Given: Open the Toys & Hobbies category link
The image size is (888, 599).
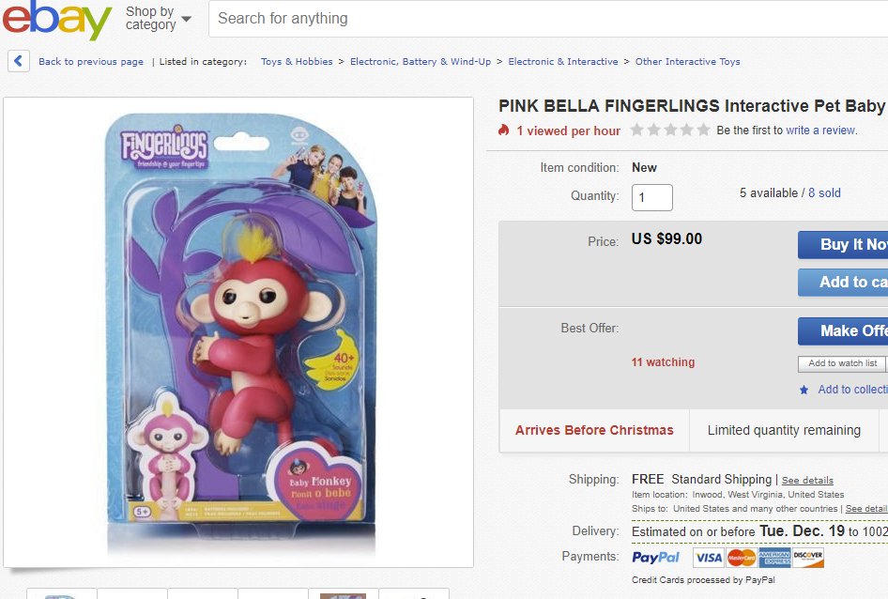Looking at the screenshot, I should (x=297, y=62).
